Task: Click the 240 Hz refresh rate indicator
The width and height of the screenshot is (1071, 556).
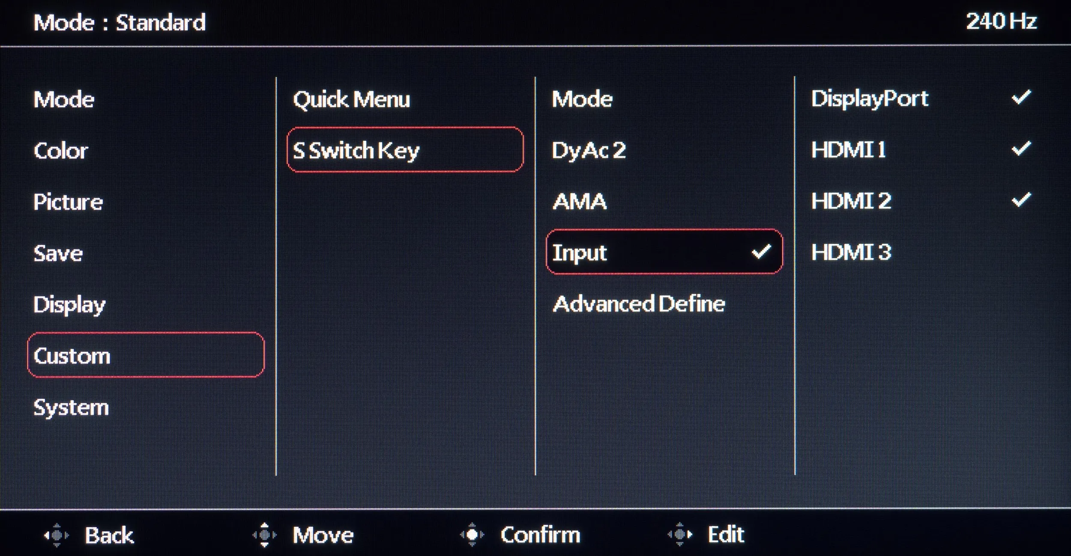Action: [1001, 21]
